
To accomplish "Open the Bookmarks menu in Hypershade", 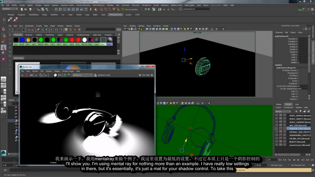I will coord(29,26).
